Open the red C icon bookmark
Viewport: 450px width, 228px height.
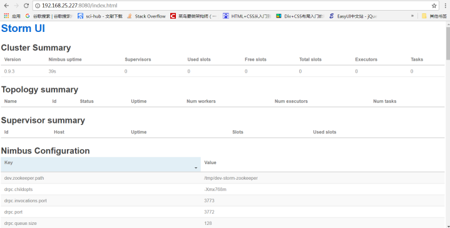pyautogui.click(x=193, y=16)
